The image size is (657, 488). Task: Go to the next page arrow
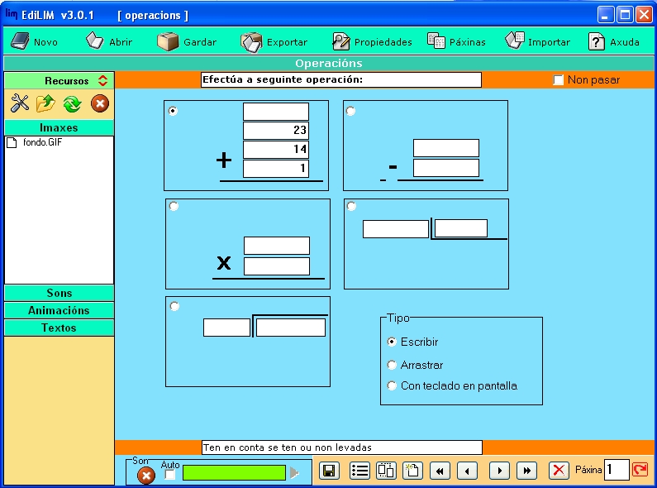click(498, 471)
